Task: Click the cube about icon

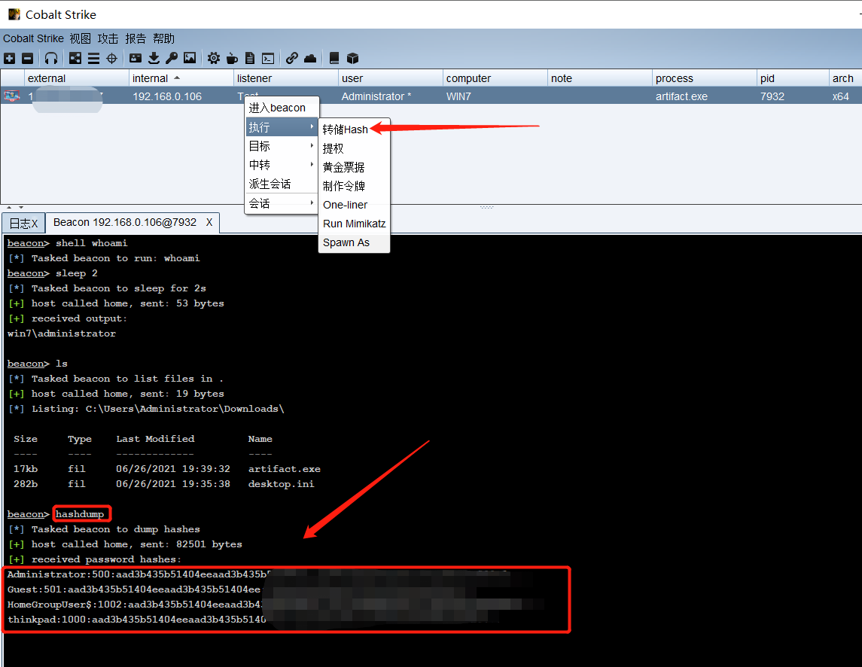Action: (x=352, y=58)
